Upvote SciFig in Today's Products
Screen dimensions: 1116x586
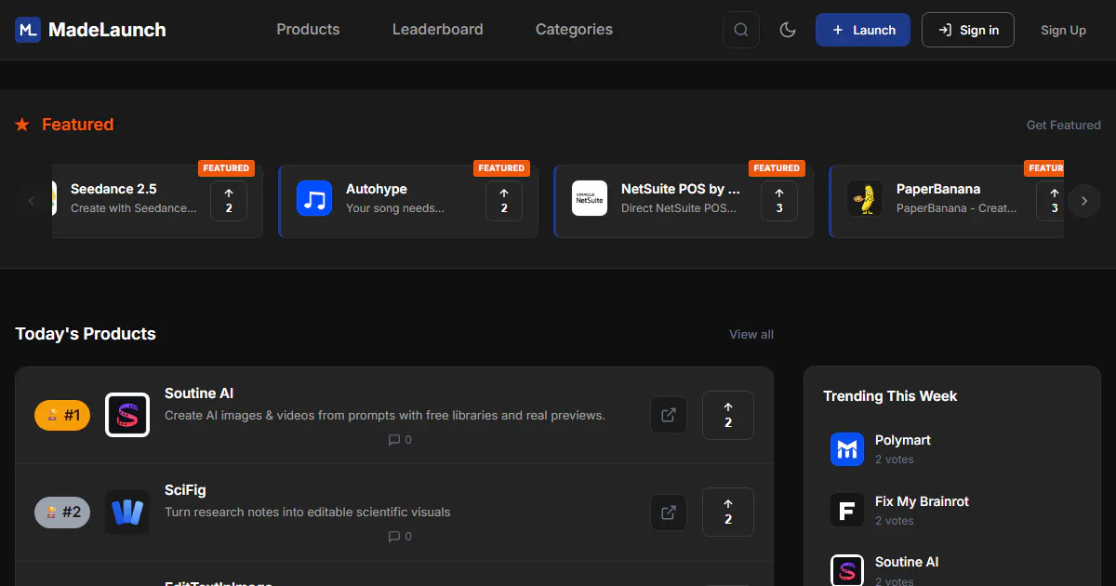[728, 512]
